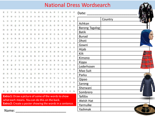Screen dimensions: 155x116
Task: Select the word Yarmulke in the list
Action: coord(85,105)
